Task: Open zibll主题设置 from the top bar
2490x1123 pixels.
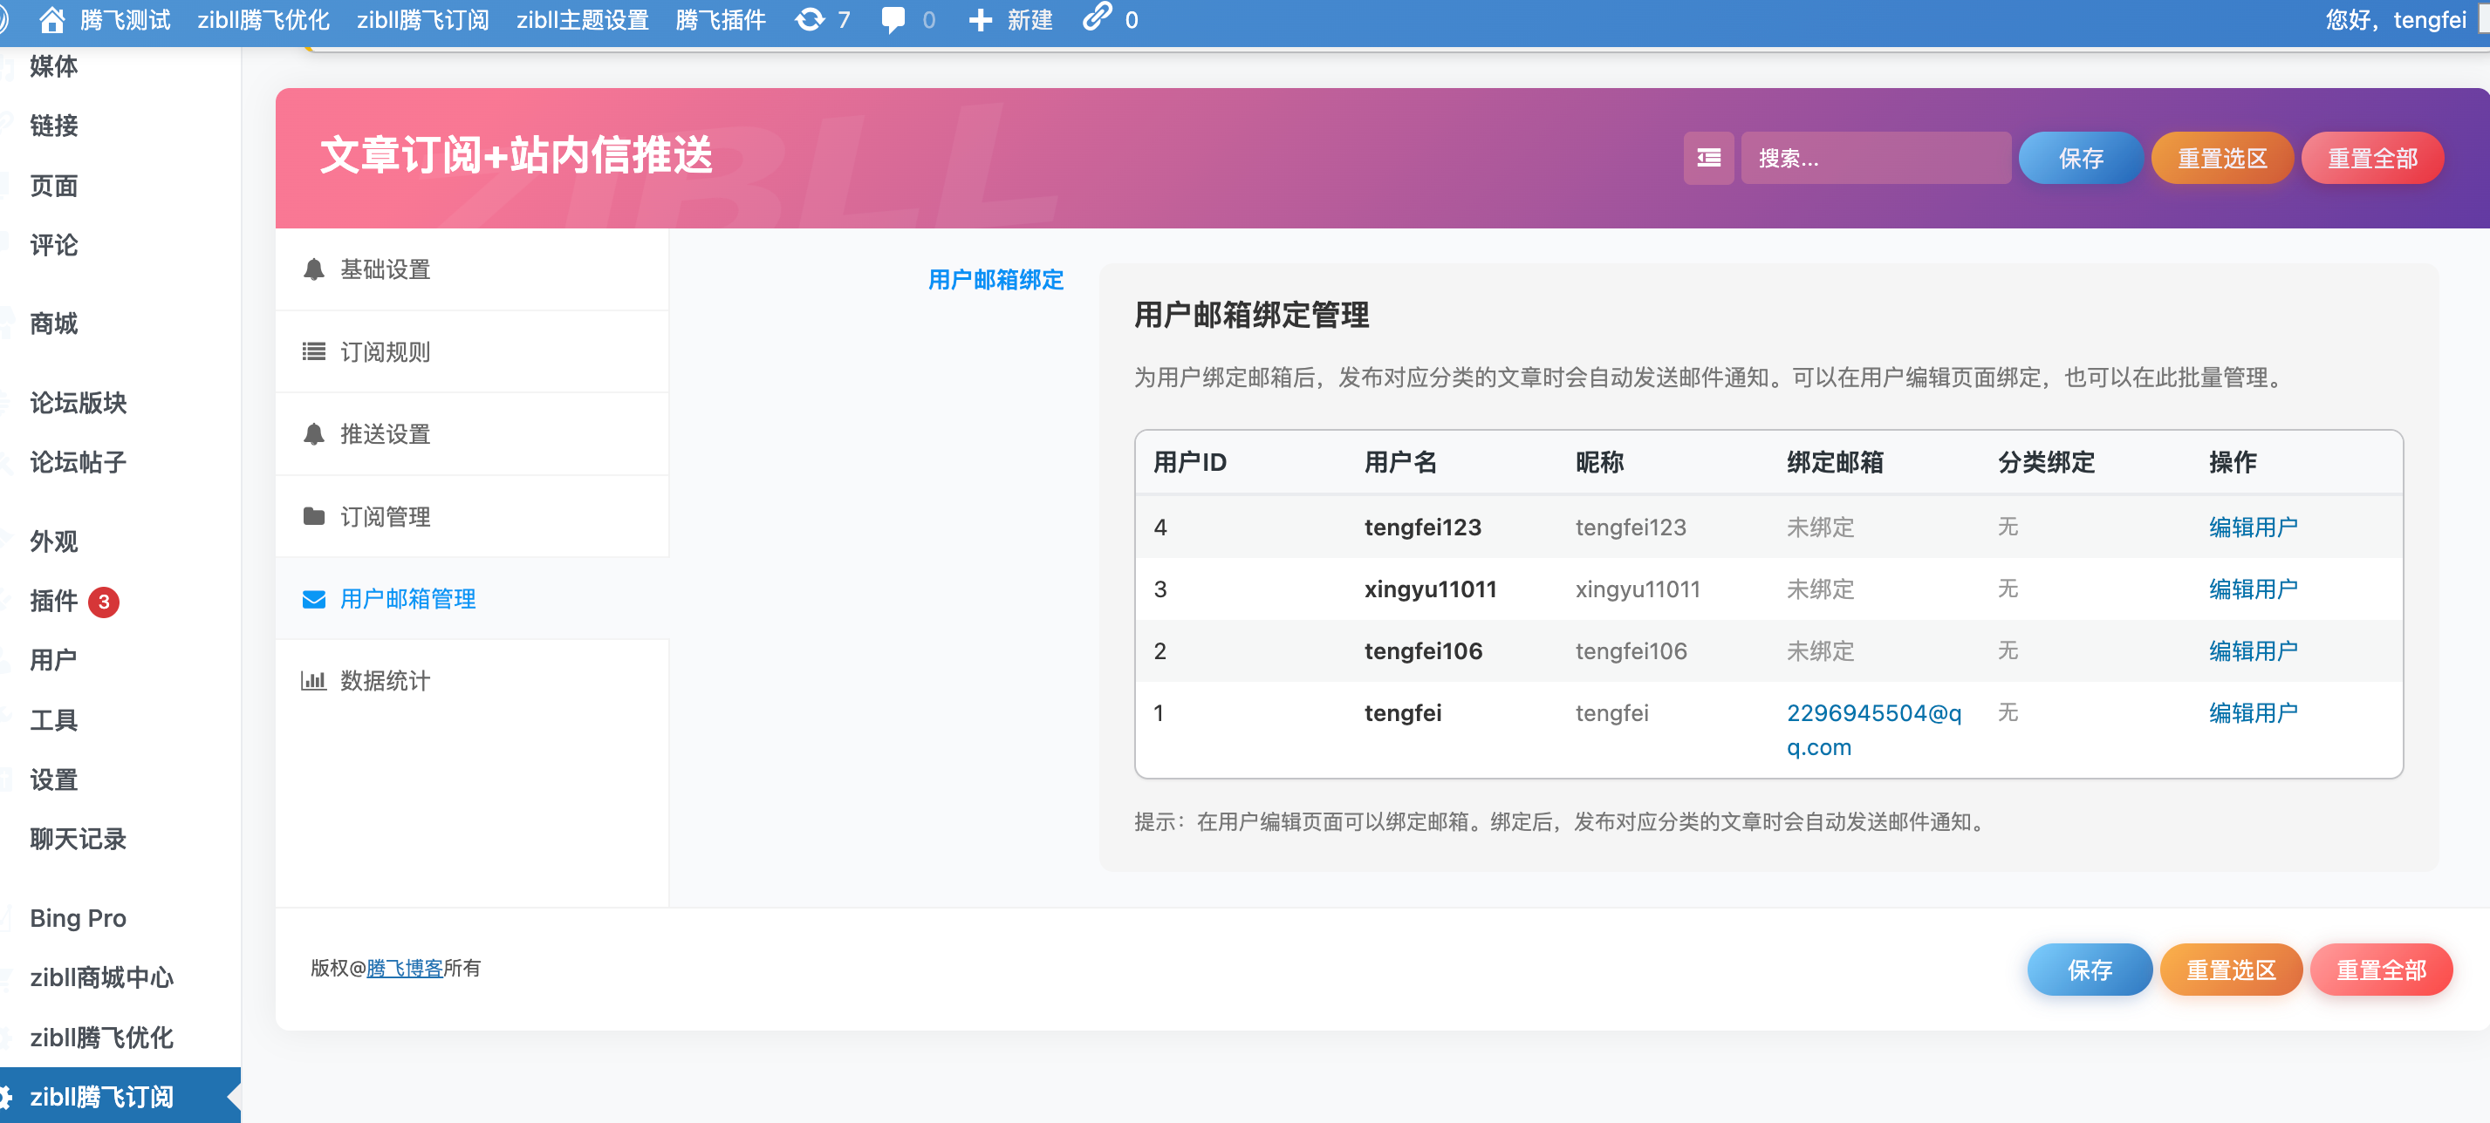Action: 582,19
